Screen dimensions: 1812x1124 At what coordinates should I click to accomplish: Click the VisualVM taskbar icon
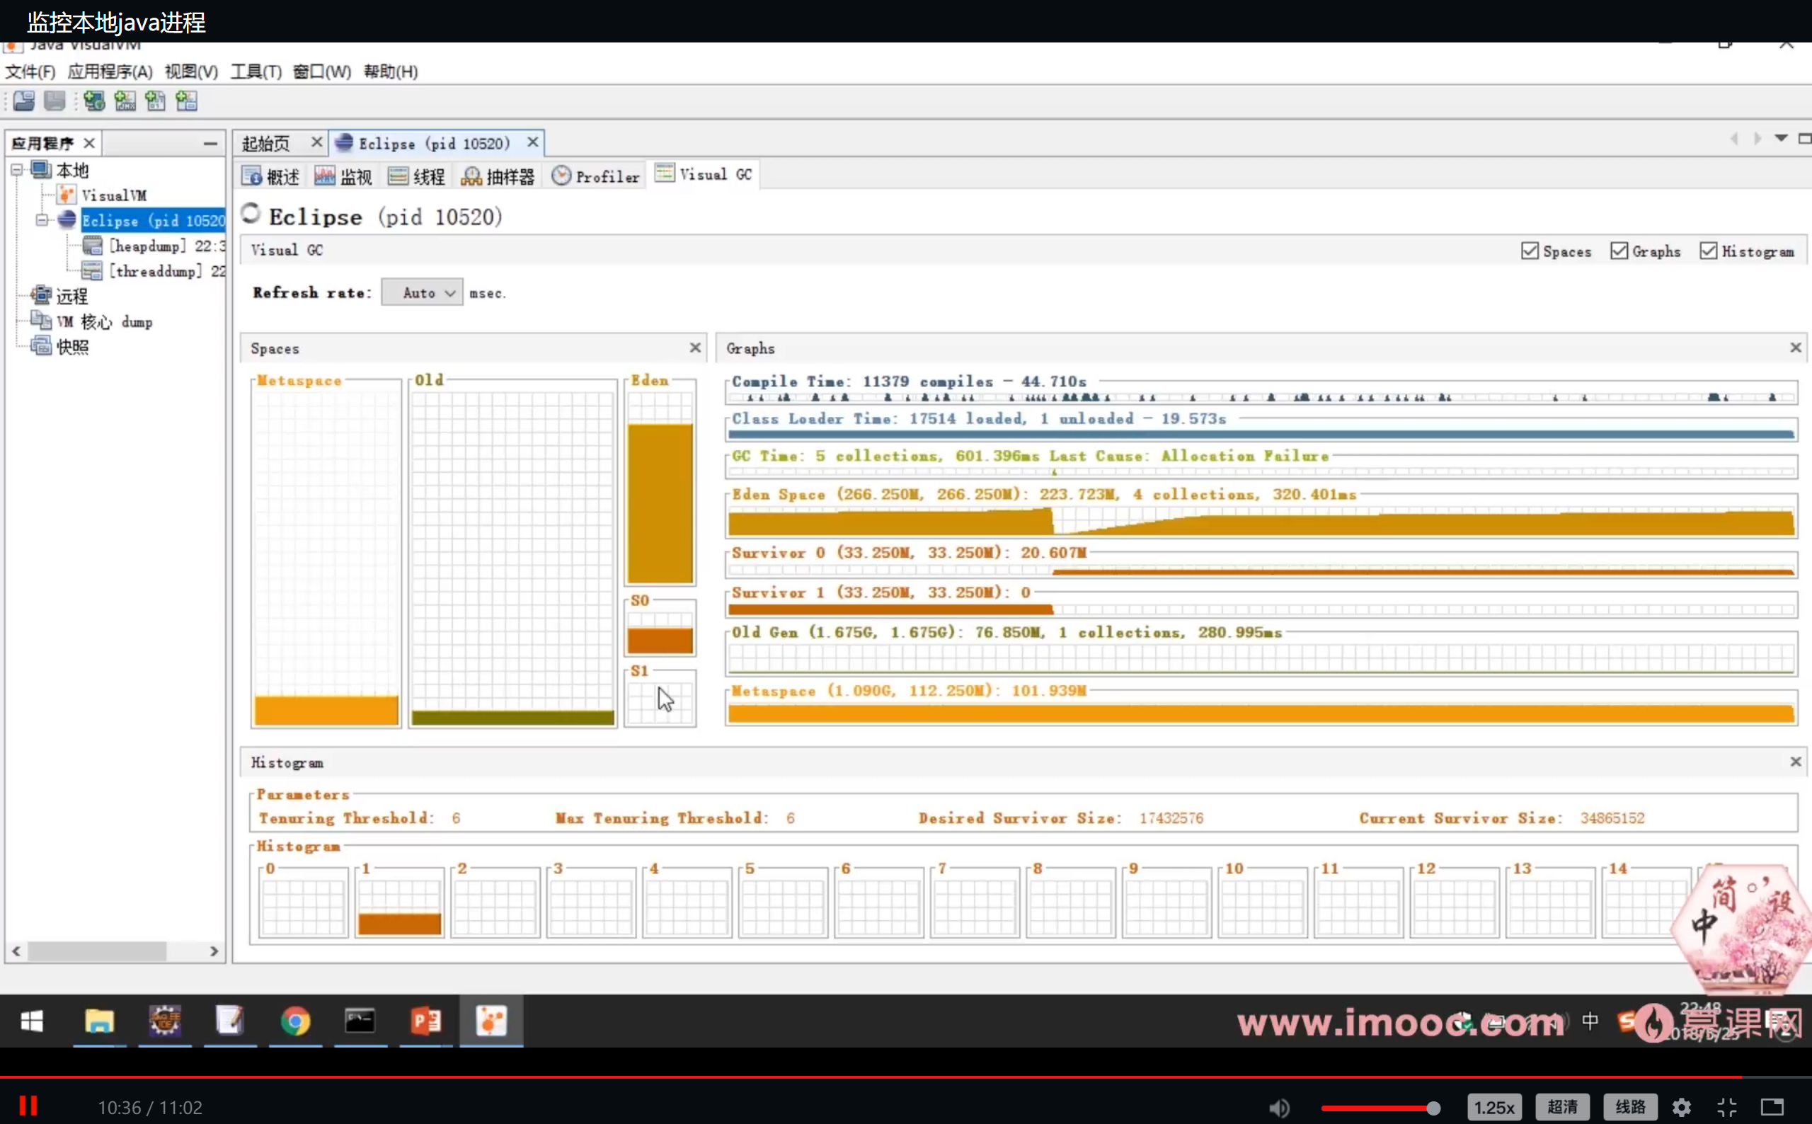coord(491,1021)
